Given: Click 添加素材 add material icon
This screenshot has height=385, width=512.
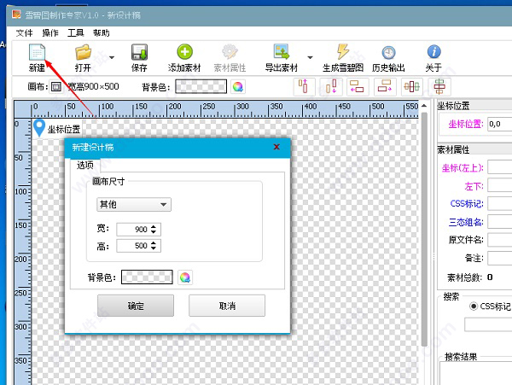Looking at the screenshot, I should point(185,52).
